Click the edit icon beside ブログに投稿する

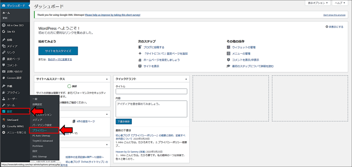click(x=140, y=47)
